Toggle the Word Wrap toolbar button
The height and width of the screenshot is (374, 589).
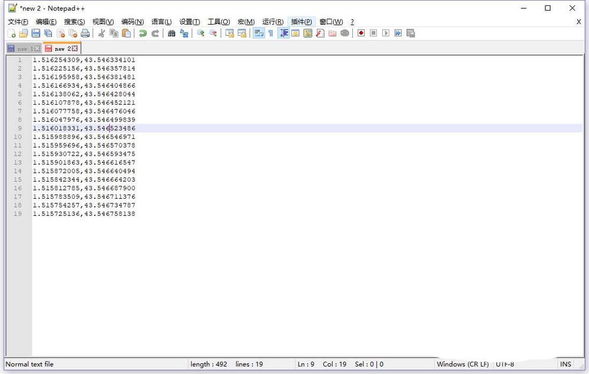[259, 34]
